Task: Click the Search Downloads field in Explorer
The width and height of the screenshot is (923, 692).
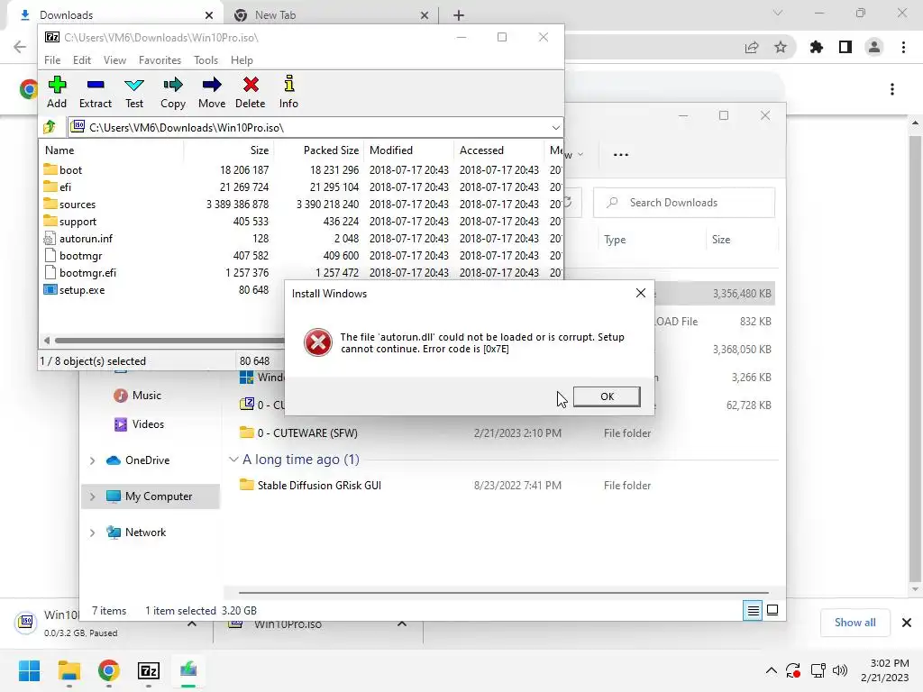Action: click(x=684, y=203)
